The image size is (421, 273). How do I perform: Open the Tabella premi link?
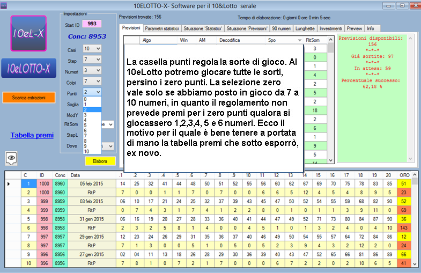pos(32,135)
